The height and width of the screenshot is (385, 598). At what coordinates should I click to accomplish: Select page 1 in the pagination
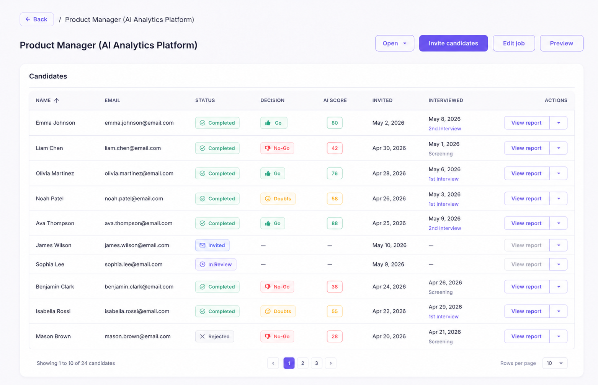(289, 363)
